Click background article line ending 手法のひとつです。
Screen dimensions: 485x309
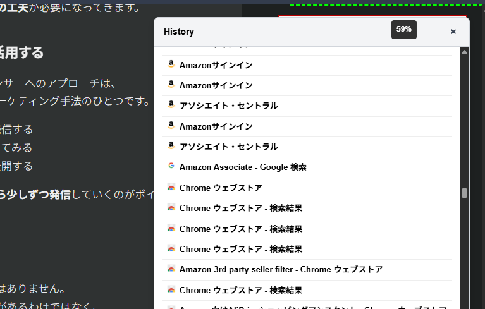coord(75,101)
